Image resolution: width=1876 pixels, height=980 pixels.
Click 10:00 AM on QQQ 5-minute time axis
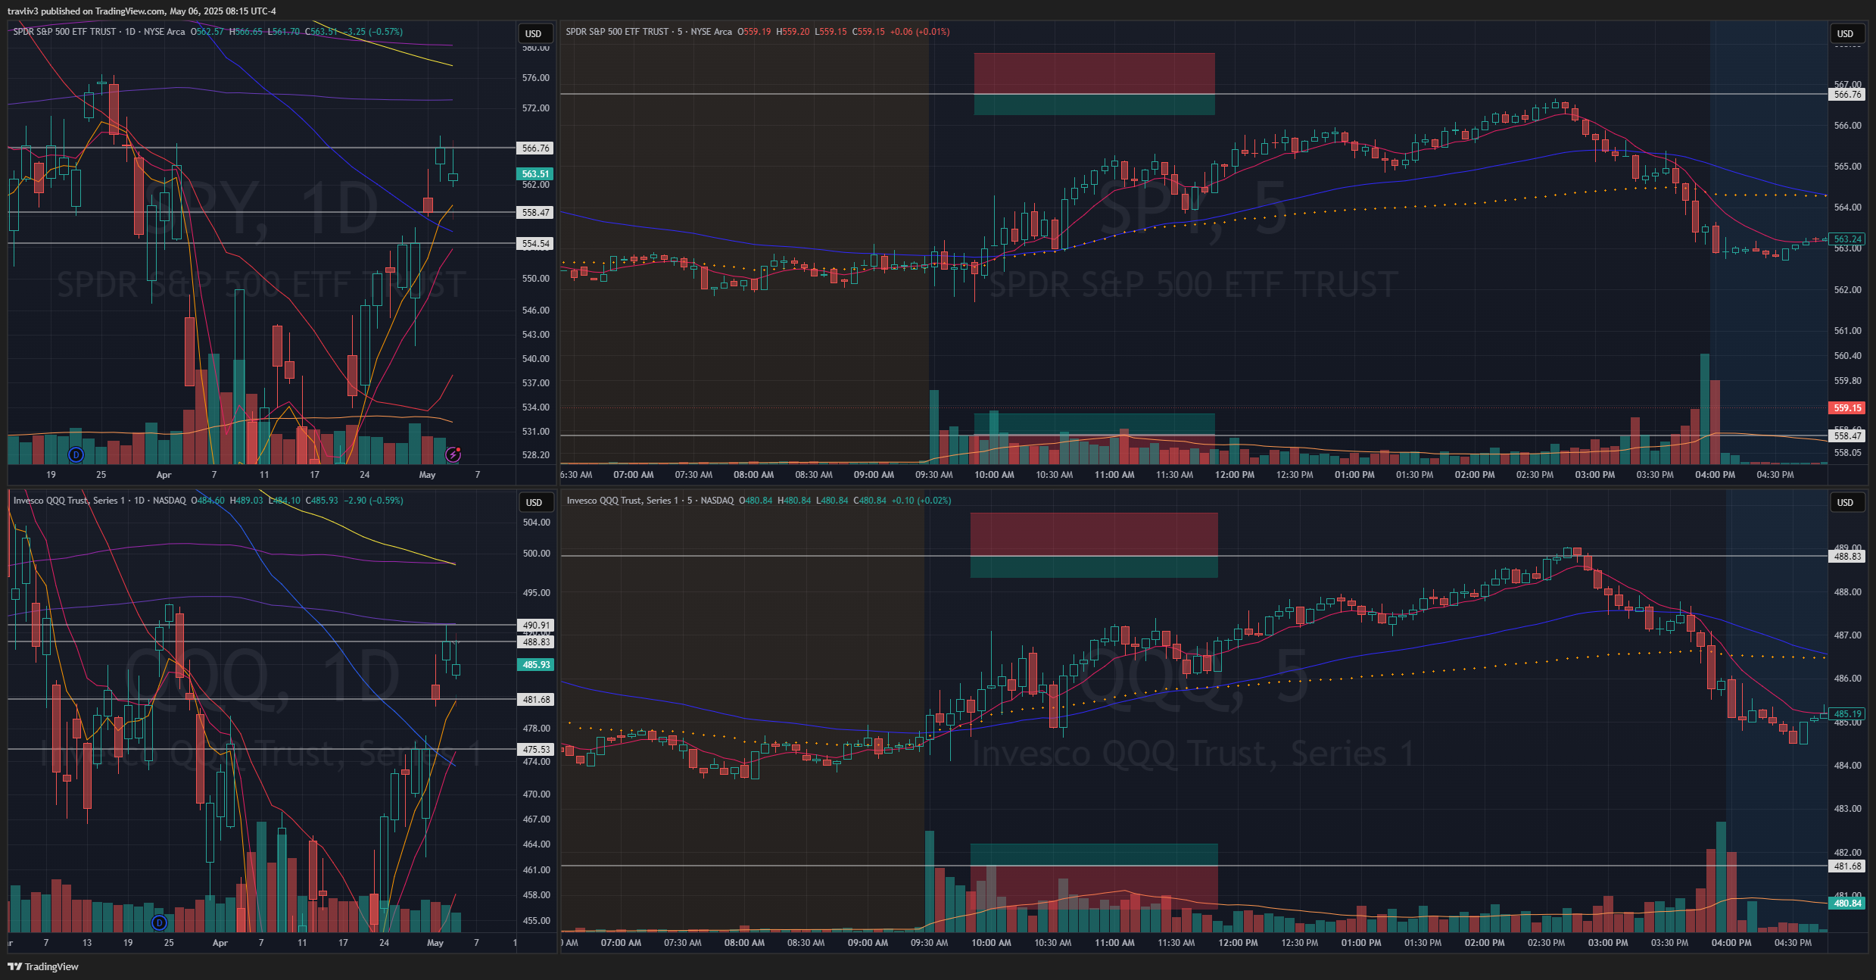[x=991, y=943]
